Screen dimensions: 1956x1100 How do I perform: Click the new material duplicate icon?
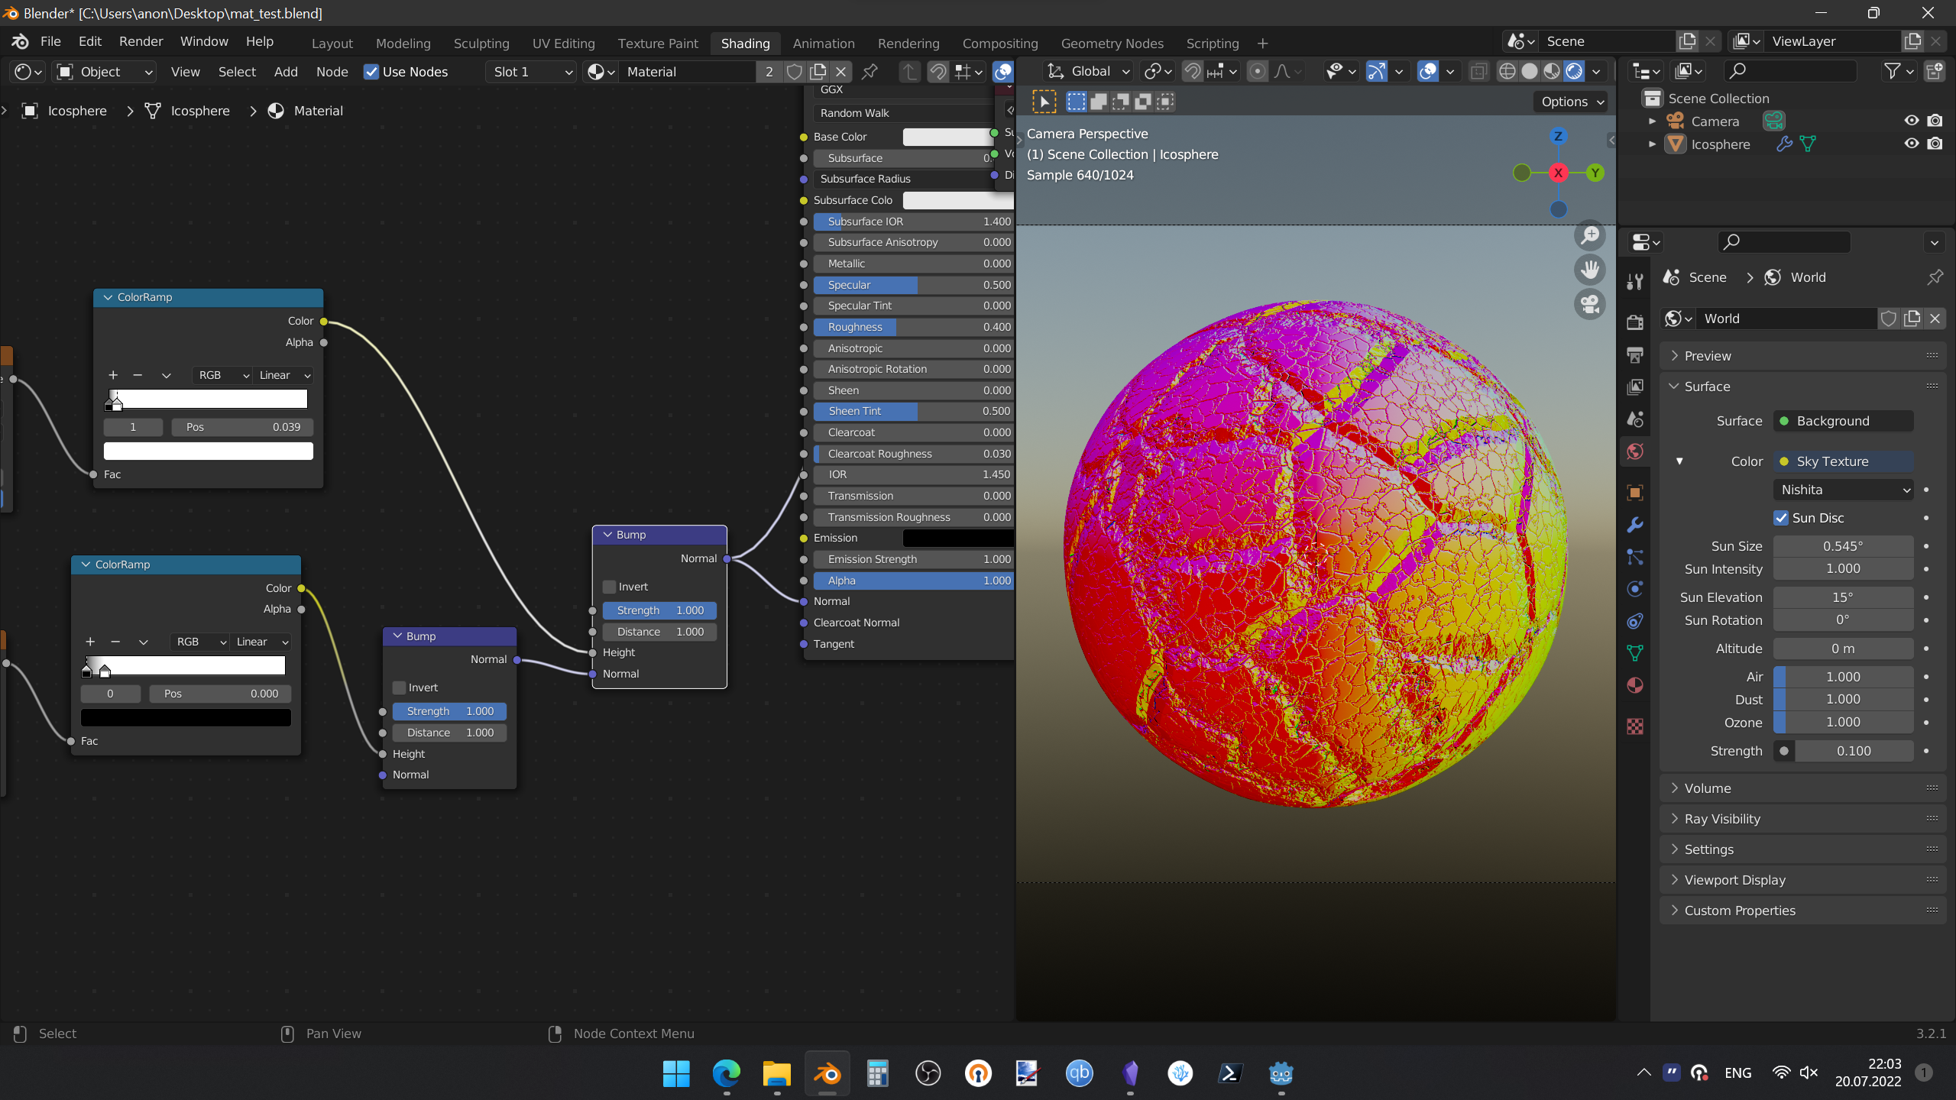coord(818,72)
